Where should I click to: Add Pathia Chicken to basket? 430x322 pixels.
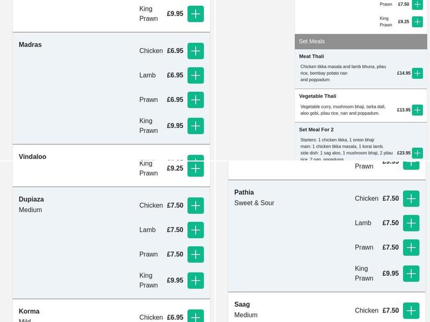coord(411,199)
